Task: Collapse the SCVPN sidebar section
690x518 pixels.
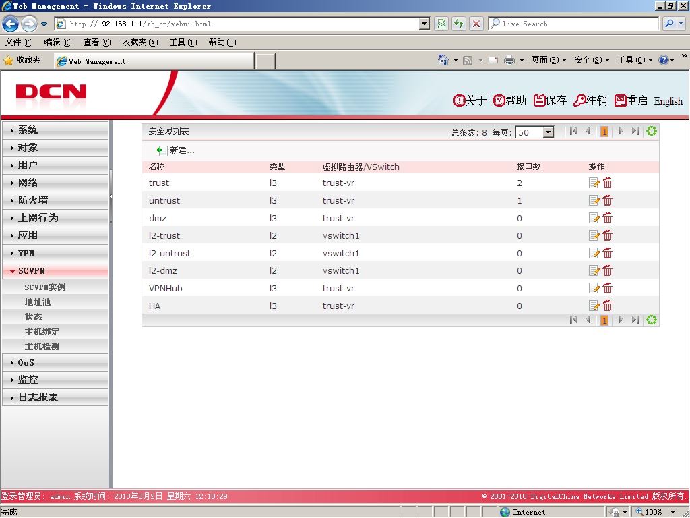Action: pyautogui.click(x=55, y=271)
